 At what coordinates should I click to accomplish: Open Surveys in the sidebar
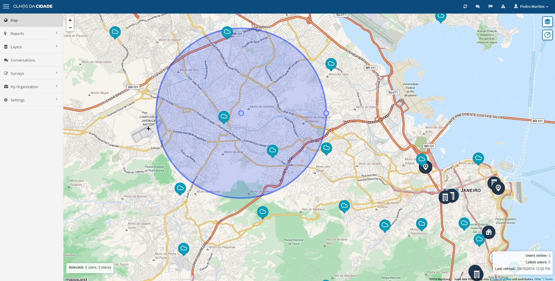[x=32, y=73]
